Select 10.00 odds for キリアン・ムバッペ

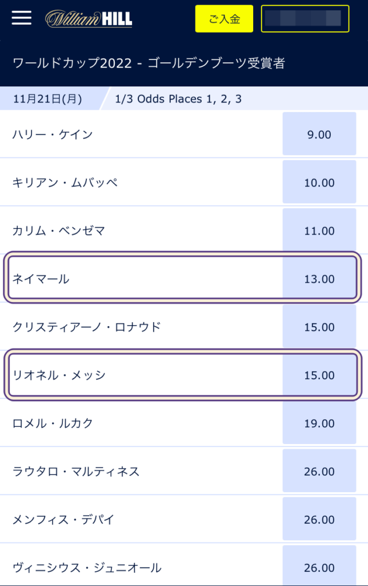coord(319,183)
